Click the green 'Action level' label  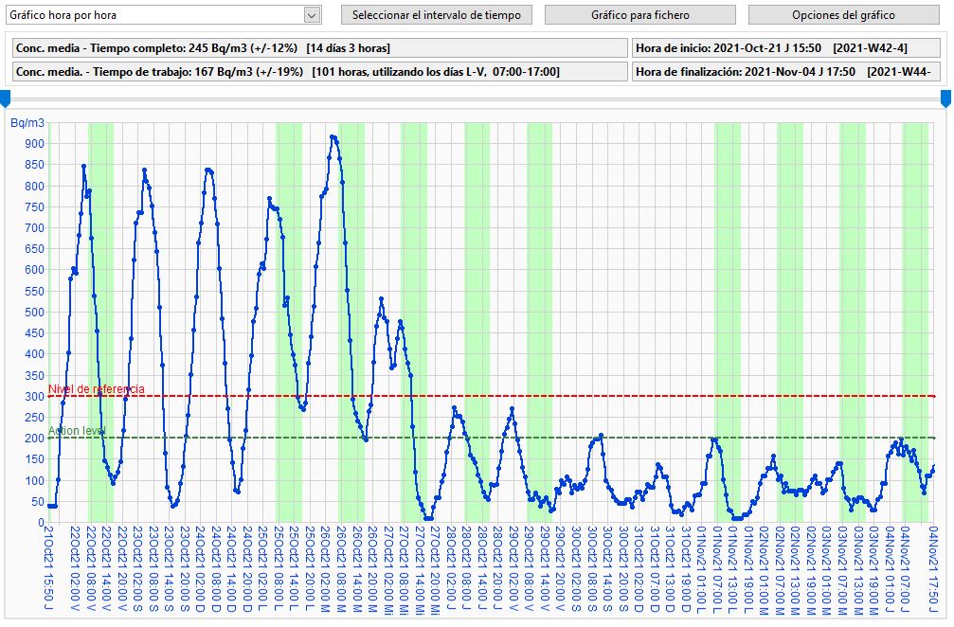click(x=77, y=431)
